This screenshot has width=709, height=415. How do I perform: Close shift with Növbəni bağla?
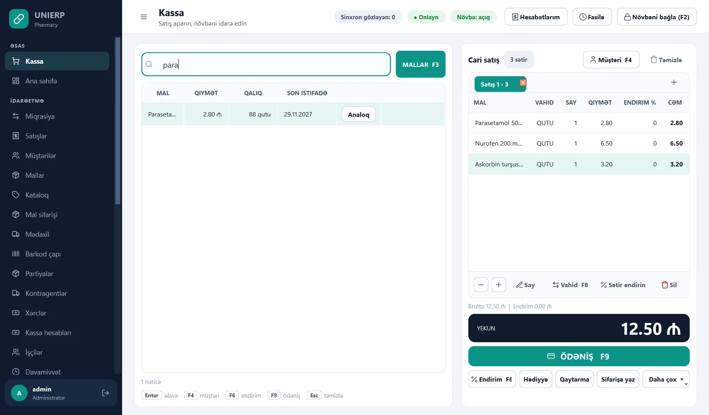657,17
